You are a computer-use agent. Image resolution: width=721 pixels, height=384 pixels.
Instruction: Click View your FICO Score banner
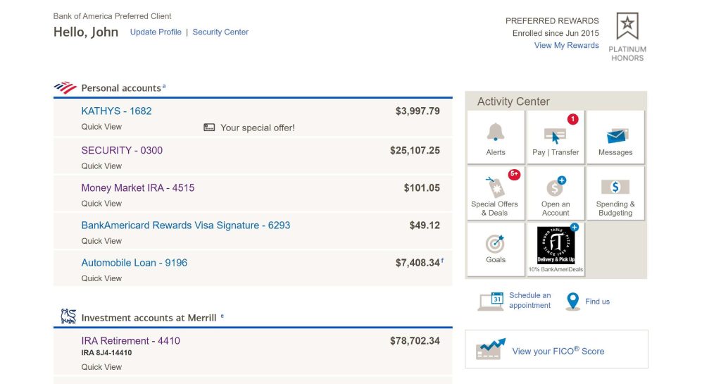(x=556, y=351)
